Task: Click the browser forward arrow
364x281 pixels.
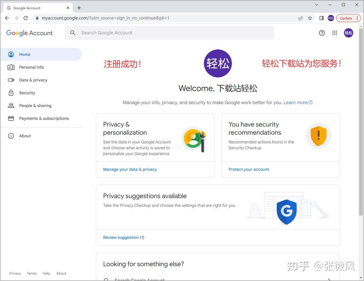Action: [x=16, y=18]
